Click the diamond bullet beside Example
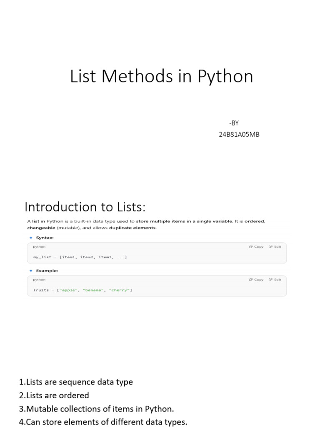320x427 pixels. 30,271
